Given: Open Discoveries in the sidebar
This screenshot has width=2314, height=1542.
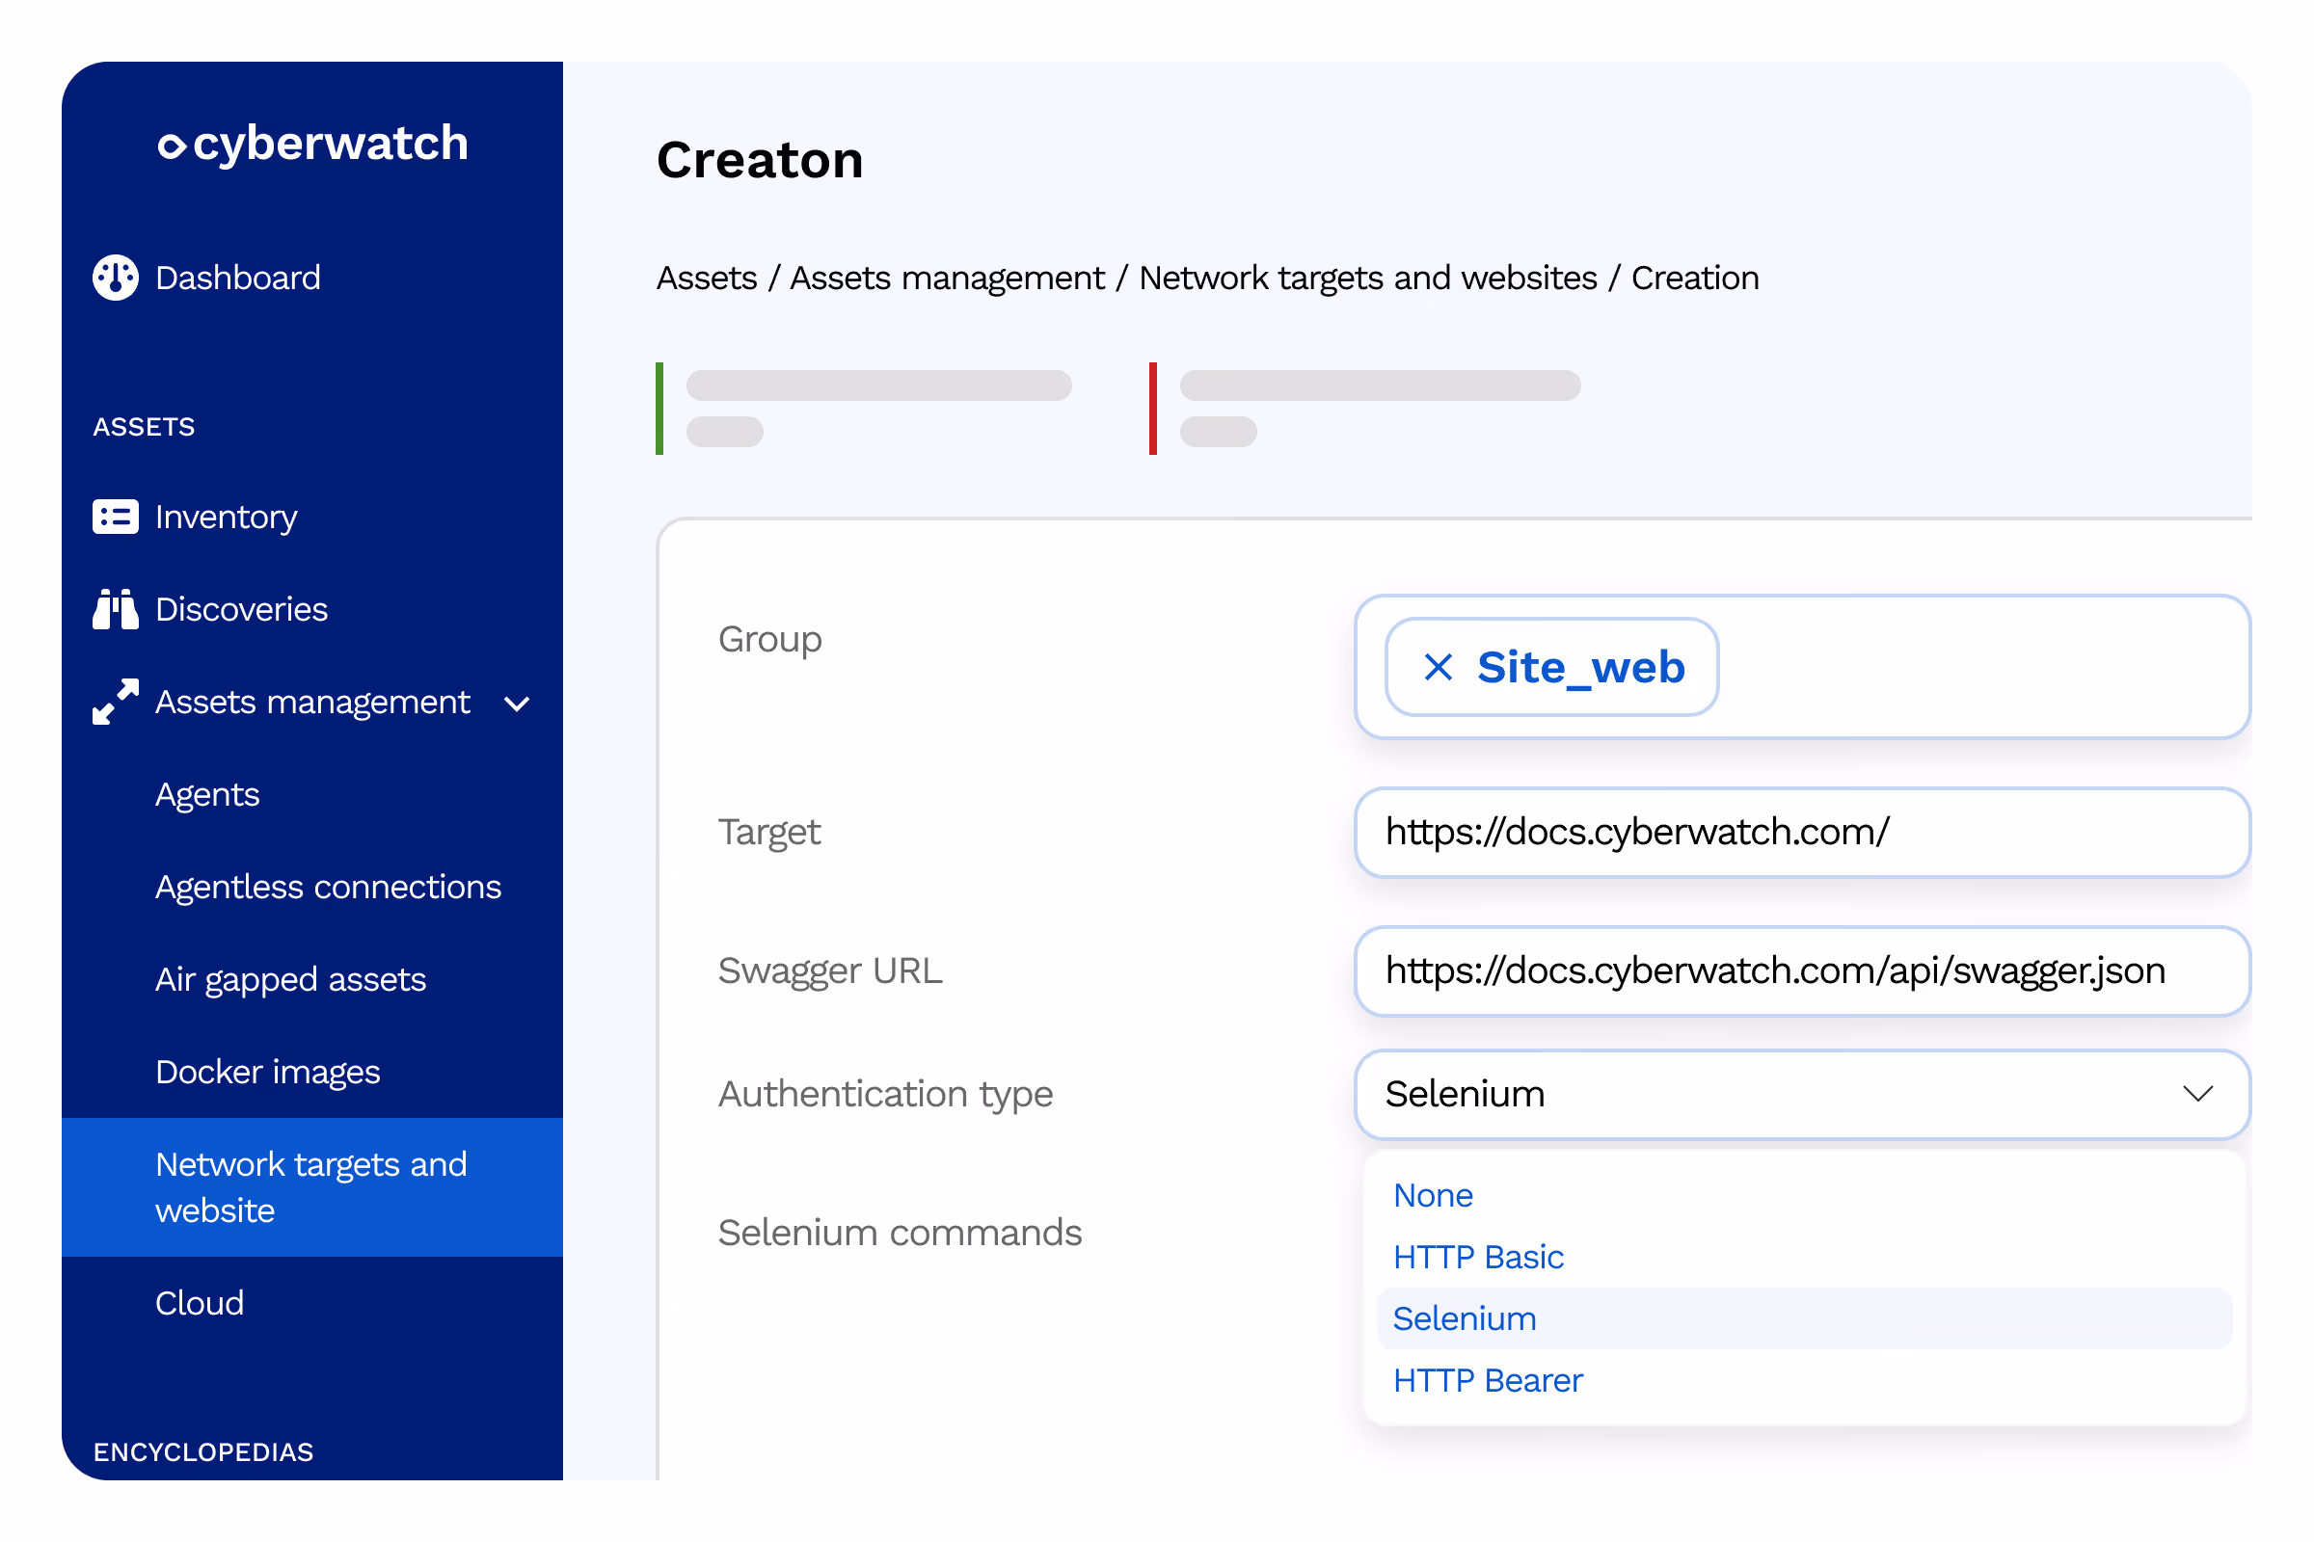Looking at the screenshot, I should point(241,609).
